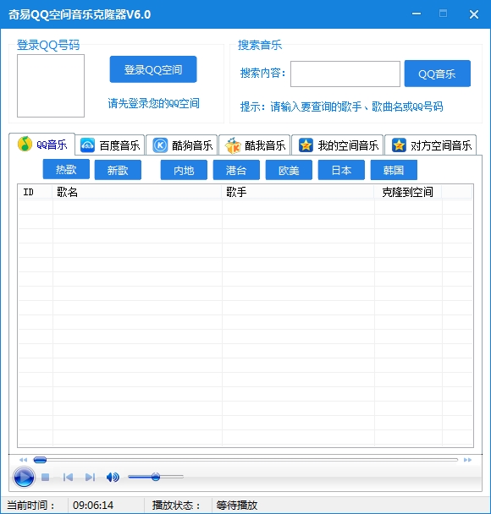This screenshot has height=514, width=491.
Task: Filter songs by 港台 region
Action: (236, 170)
